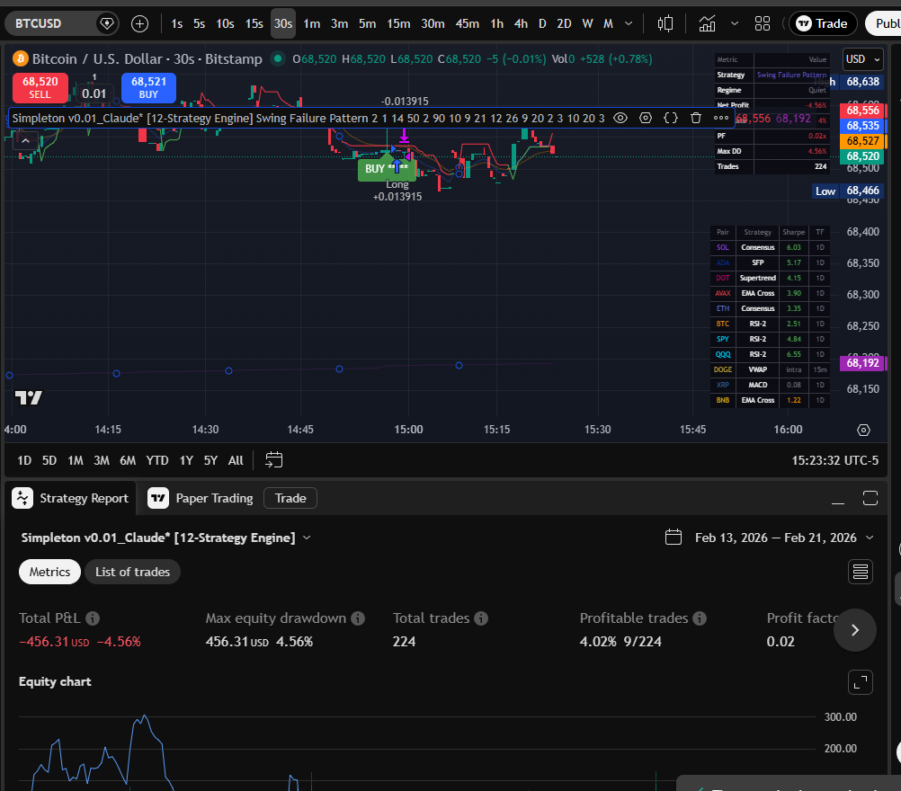
Task: Open the Indicators panel icon in the toolbar
Action: coord(707,23)
